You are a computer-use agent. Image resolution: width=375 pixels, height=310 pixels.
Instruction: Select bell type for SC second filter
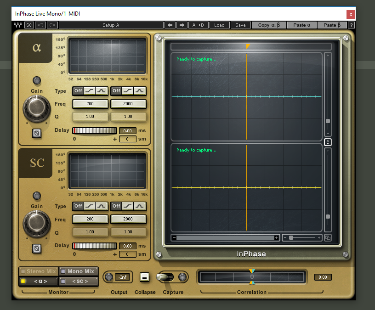coord(140,206)
